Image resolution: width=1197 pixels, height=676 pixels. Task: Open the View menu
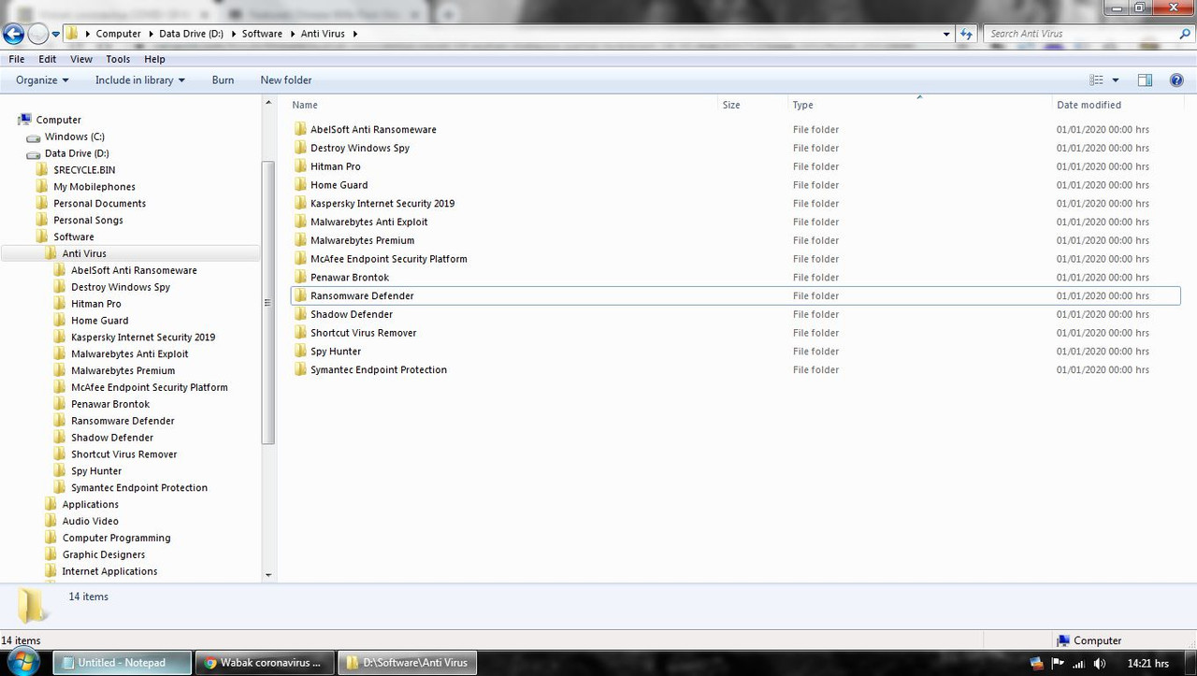pos(81,59)
